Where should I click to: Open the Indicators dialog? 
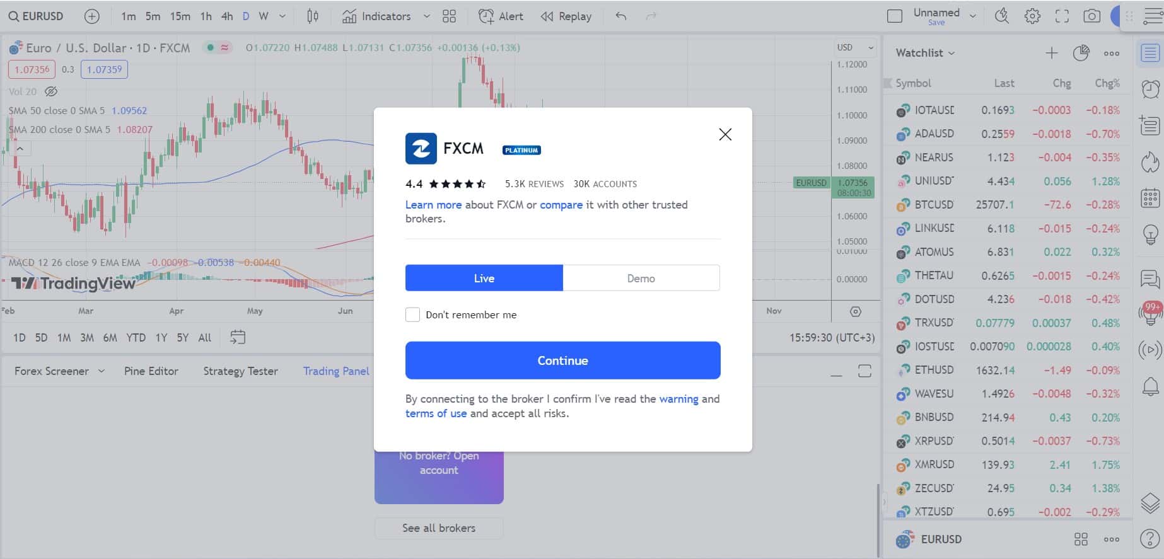[377, 16]
